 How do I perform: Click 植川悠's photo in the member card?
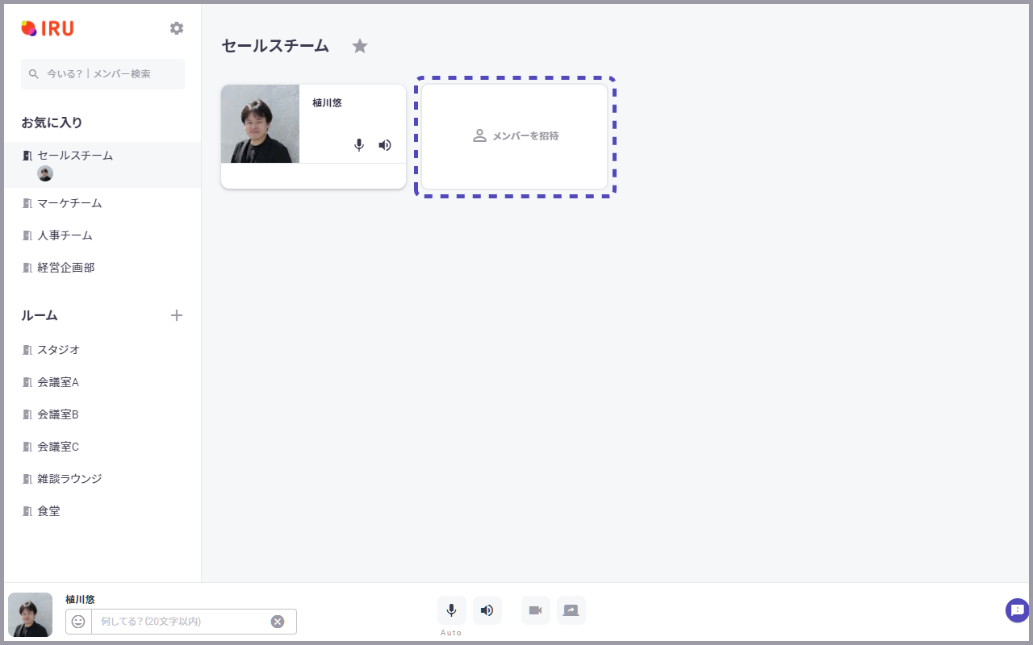260,123
